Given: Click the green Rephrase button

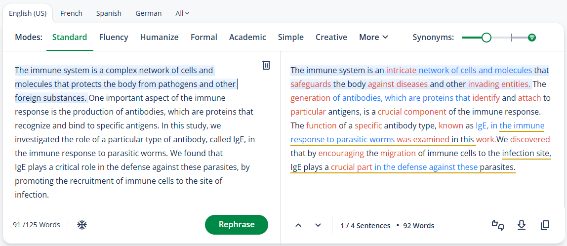Looking at the screenshot, I should (237, 225).
